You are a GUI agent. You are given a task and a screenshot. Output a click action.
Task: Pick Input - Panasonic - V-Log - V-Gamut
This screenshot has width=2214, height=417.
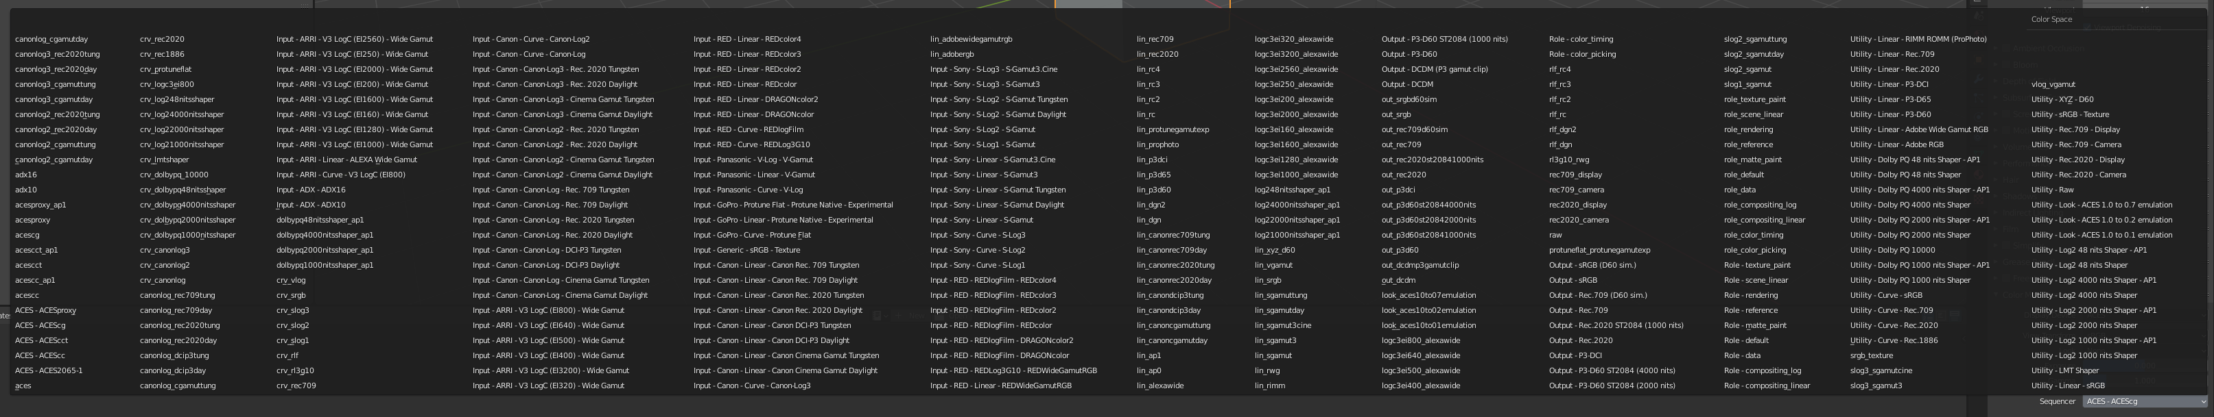point(753,160)
